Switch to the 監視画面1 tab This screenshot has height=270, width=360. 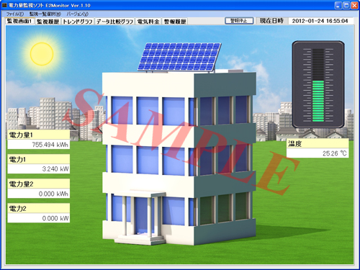pos(20,21)
